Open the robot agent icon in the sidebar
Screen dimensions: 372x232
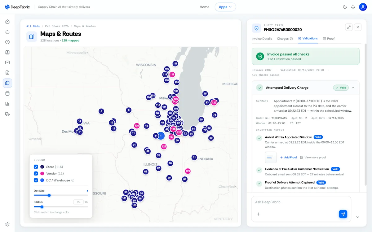tap(7, 32)
